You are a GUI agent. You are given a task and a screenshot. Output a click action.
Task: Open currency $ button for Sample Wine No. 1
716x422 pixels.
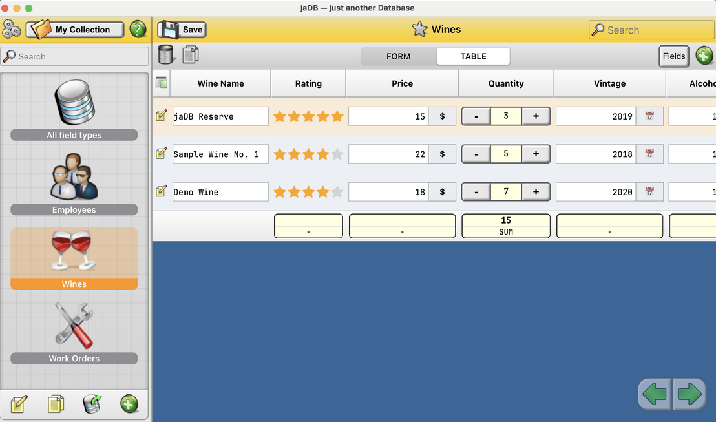(x=442, y=154)
